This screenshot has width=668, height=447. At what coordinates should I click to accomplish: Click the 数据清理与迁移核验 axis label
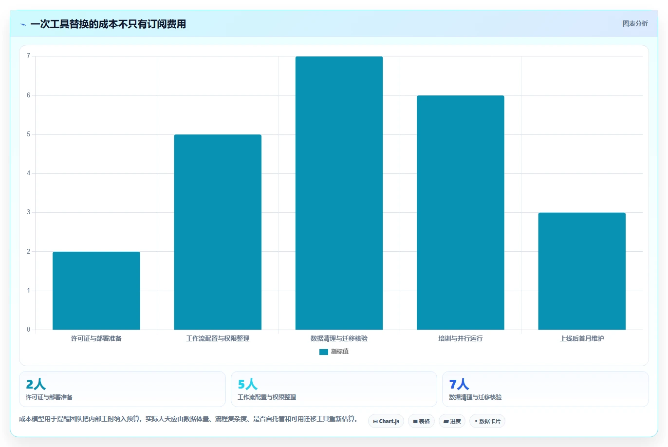339,338
